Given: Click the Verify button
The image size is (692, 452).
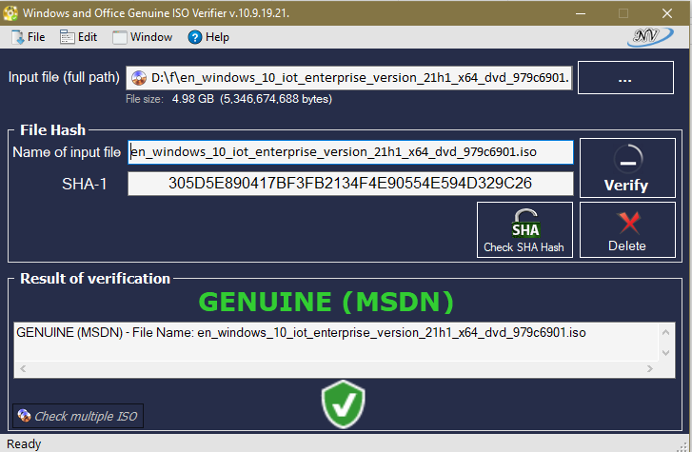Looking at the screenshot, I should (x=627, y=168).
